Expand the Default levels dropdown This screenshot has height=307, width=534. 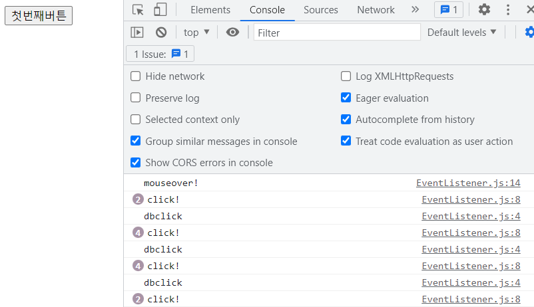461,33
